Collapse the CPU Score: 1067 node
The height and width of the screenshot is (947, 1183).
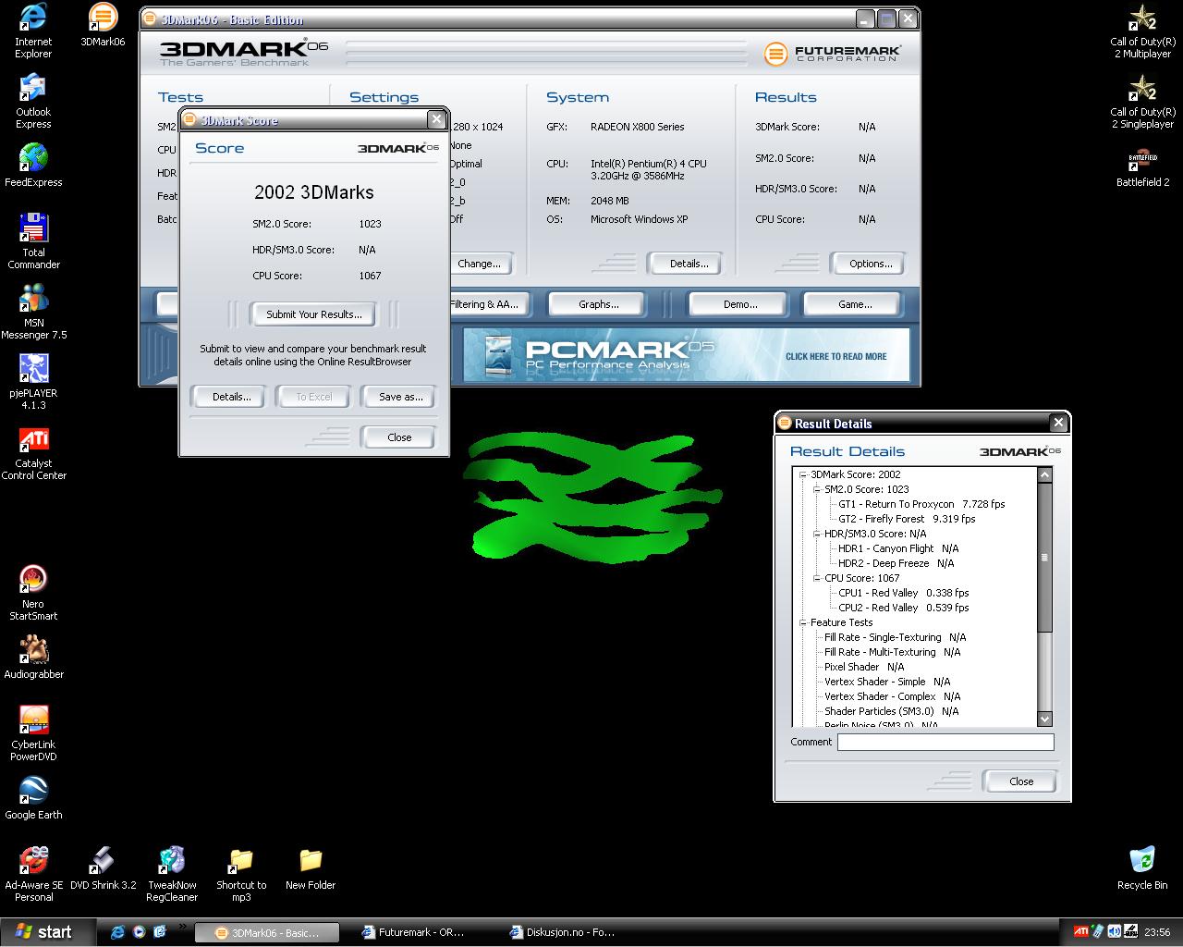click(817, 578)
